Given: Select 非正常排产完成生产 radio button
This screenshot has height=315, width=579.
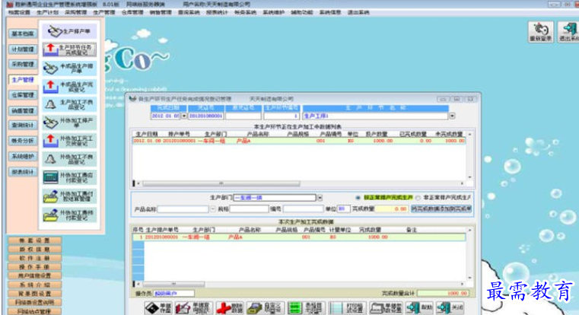Looking at the screenshot, I should 418,198.
